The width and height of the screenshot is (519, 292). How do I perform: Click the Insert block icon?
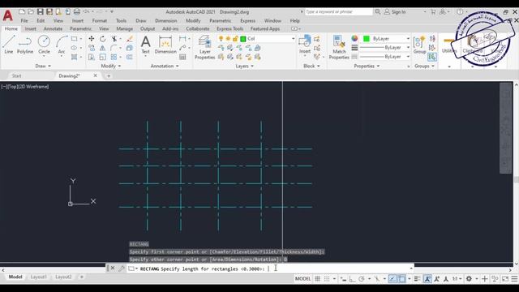305,44
